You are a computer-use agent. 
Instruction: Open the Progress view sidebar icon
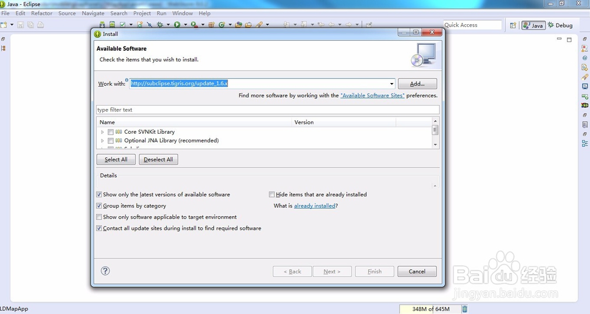(584, 96)
